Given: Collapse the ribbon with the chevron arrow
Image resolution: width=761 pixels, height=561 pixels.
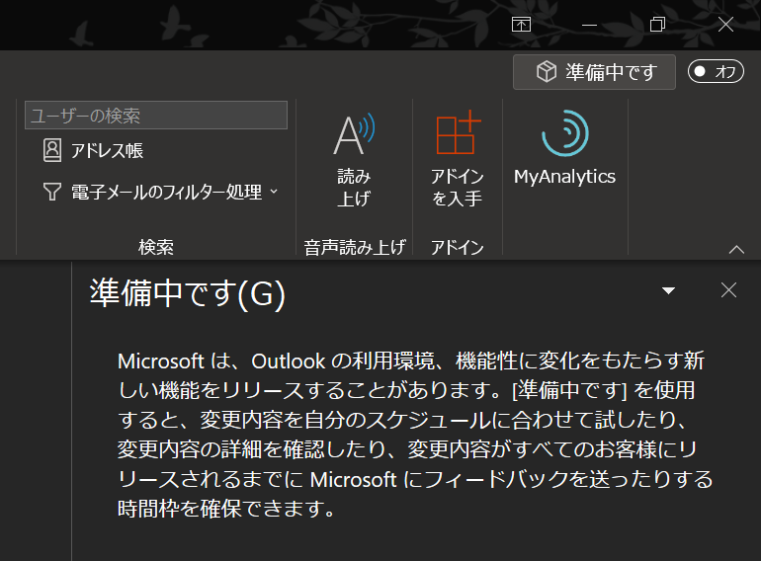Looking at the screenshot, I should tap(736, 249).
